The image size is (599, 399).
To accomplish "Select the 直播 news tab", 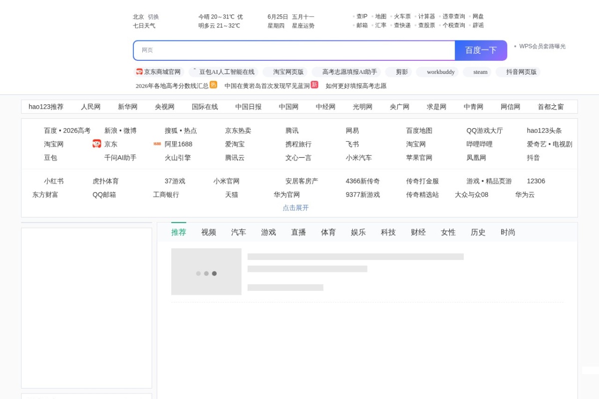I will pyautogui.click(x=299, y=232).
